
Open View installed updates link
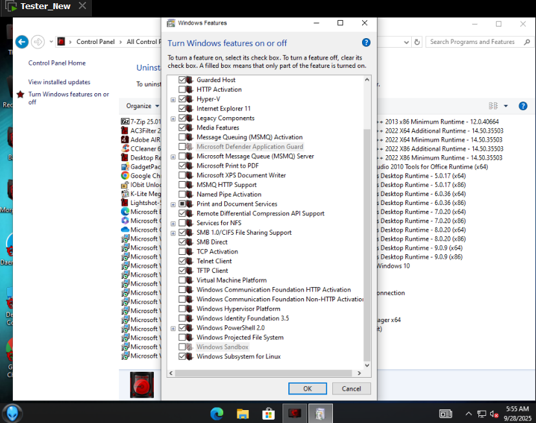pyautogui.click(x=59, y=82)
